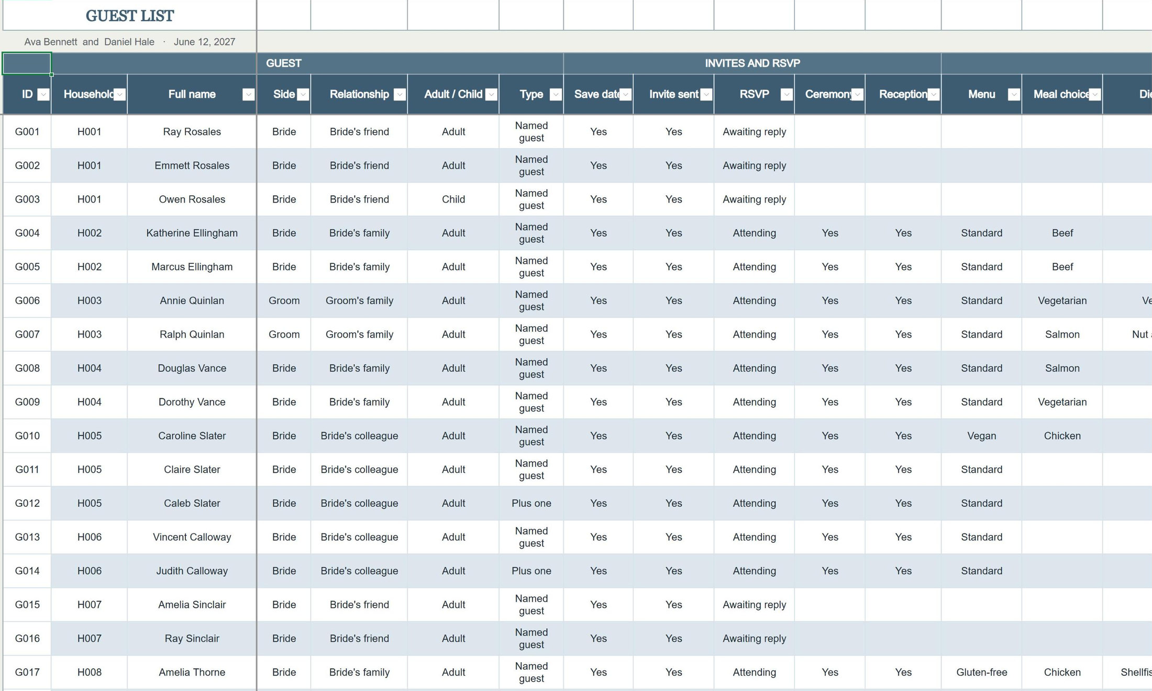This screenshot has width=1152, height=691.
Task: Select the Groom side cell for Annie Quinlan
Action: tap(284, 300)
